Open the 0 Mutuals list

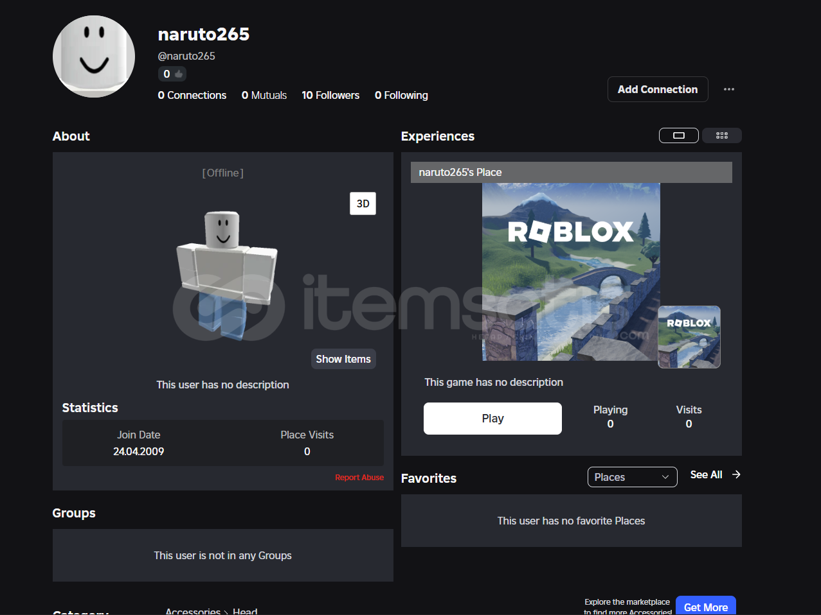pyautogui.click(x=264, y=95)
